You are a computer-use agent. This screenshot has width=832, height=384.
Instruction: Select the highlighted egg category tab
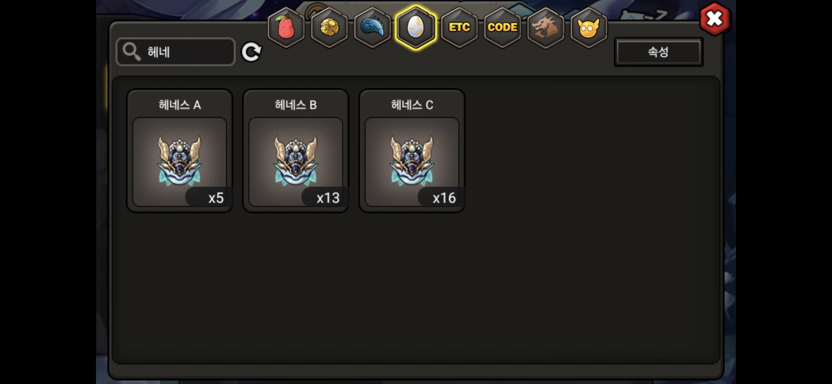pyautogui.click(x=416, y=27)
